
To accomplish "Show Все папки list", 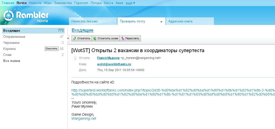I will click(x=12, y=61).
